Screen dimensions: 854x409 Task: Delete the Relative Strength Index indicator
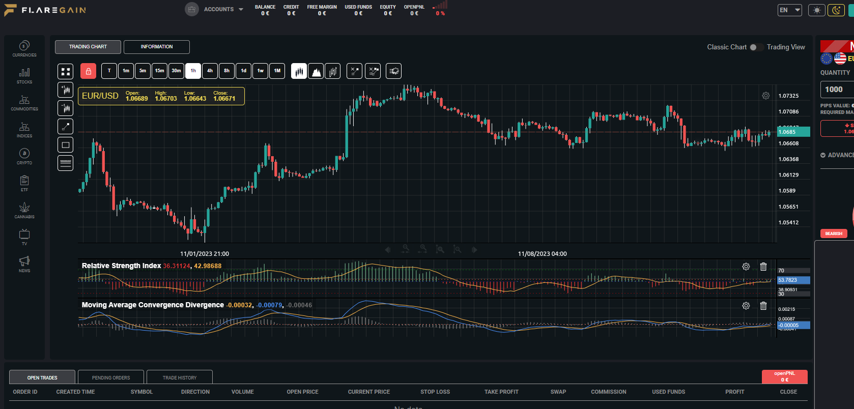763,267
